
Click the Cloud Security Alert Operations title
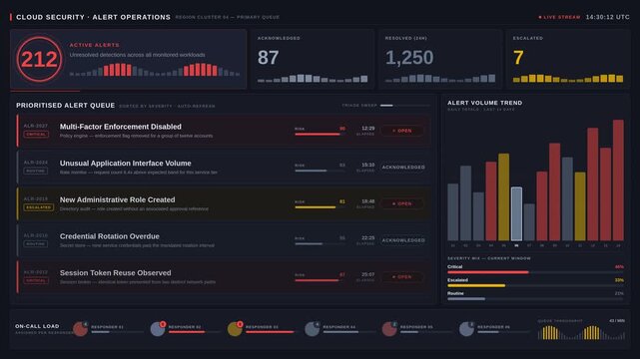pos(93,17)
